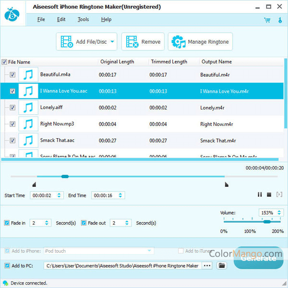Expand the Add File/Disc dropdown arrow
Image resolution: width=288 pixels, height=288 pixels.
(113, 42)
